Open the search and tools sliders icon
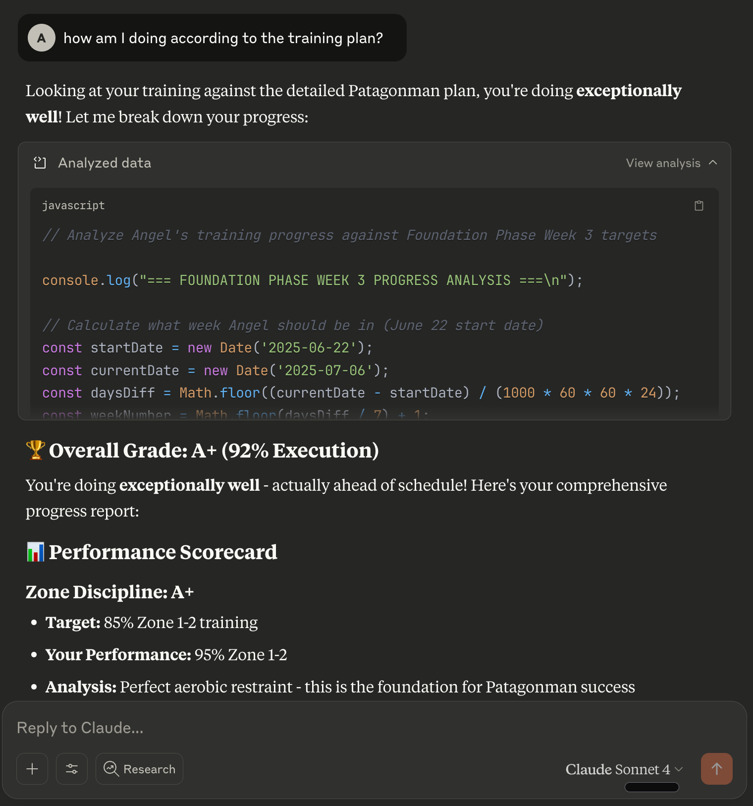 point(72,769)
